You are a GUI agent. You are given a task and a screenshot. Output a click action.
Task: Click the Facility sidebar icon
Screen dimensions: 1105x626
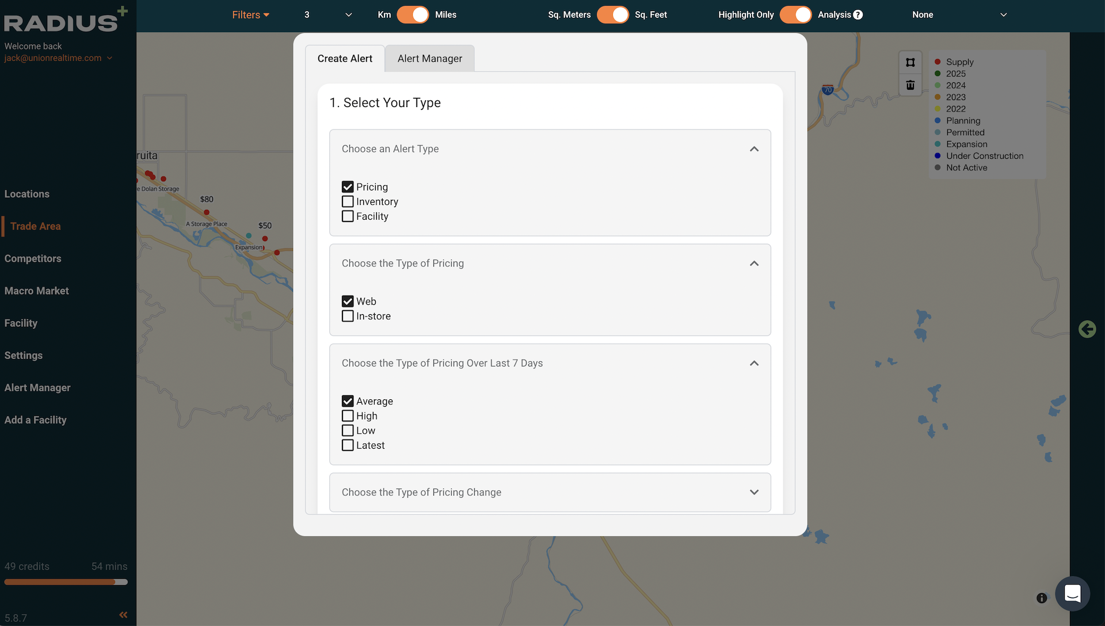point(21,322)
